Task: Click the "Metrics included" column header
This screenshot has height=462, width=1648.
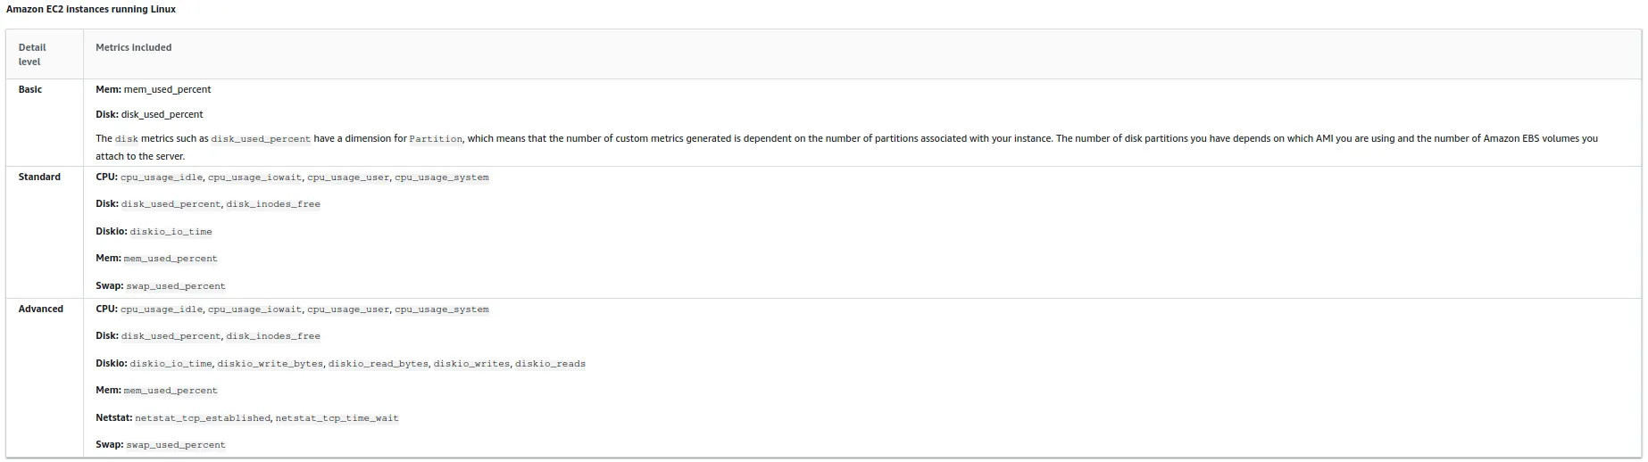Action: (x=134, y=47)
